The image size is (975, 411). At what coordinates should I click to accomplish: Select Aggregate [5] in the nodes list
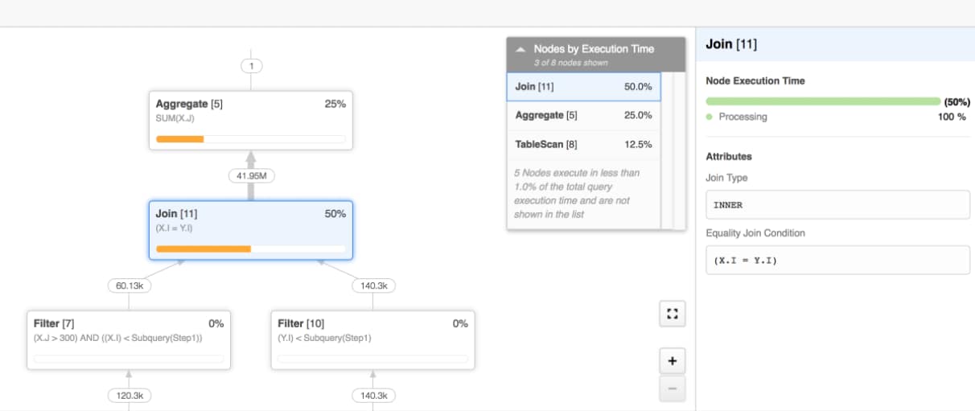coord(583,115)
